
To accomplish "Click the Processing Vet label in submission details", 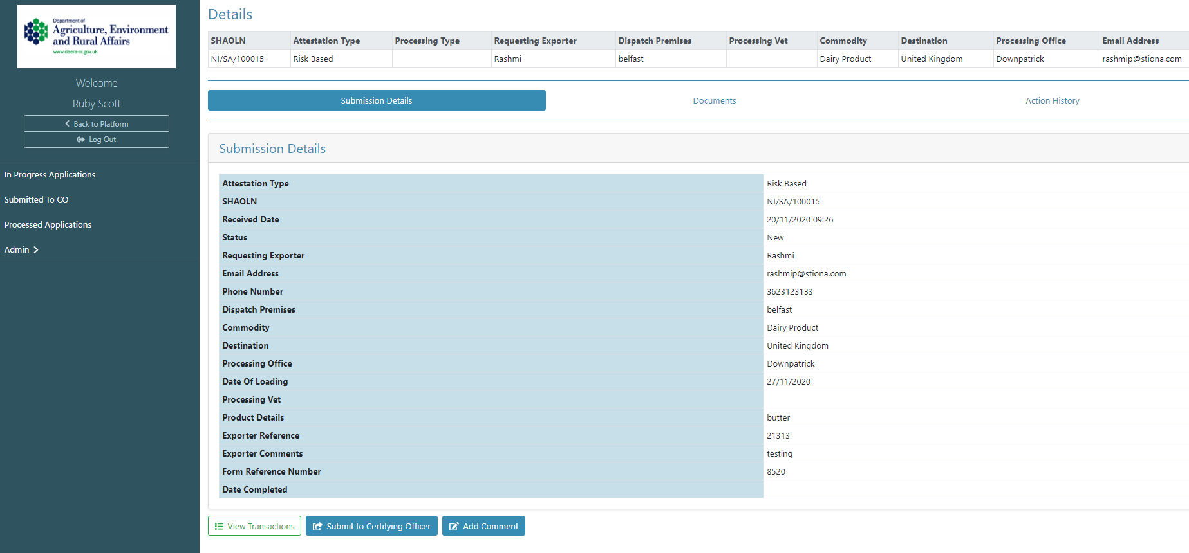I will [252, 399].
